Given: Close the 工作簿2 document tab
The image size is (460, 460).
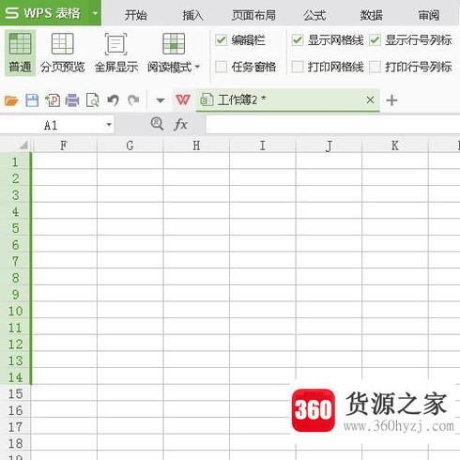Looking at the screenshot, I should click(x=370, y=100).
